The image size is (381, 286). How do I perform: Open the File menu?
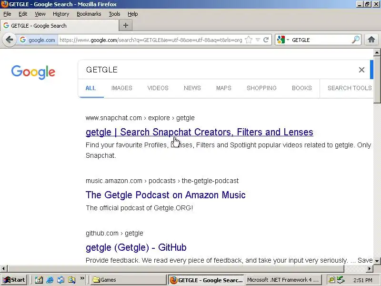point(7,14)
